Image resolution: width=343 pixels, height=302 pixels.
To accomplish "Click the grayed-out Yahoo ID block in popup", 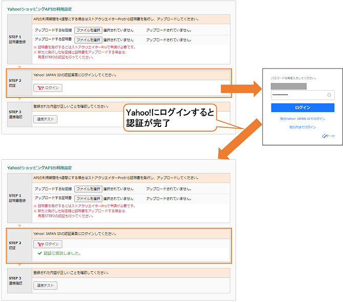I will 289,86.
